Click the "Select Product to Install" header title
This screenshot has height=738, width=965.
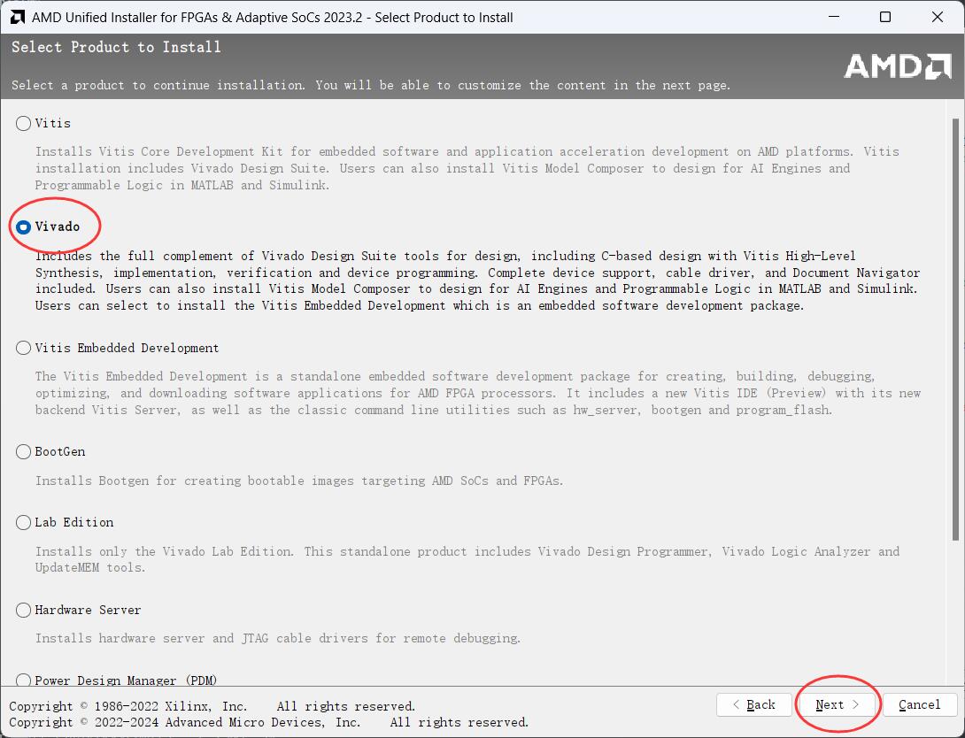116,47
